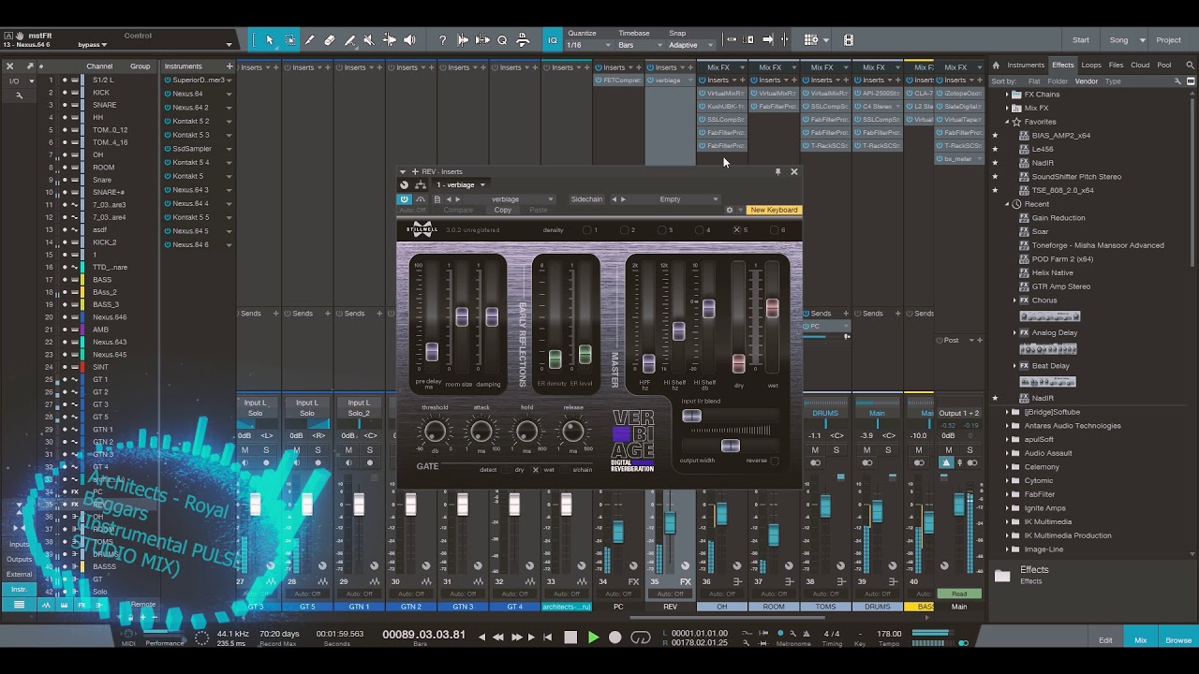Open the Pool browser tab

(x=1163, y=66)
